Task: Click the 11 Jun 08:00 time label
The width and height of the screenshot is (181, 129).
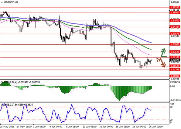Action: point(90,127)
